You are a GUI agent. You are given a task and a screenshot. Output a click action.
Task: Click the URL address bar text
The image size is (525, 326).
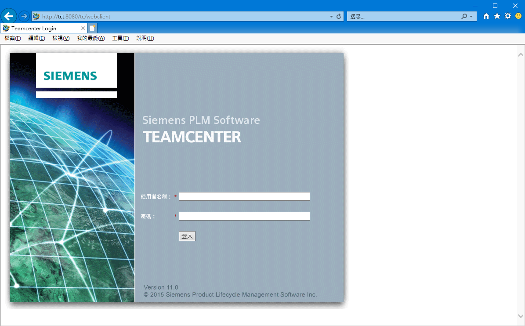(x=76, y=16)
